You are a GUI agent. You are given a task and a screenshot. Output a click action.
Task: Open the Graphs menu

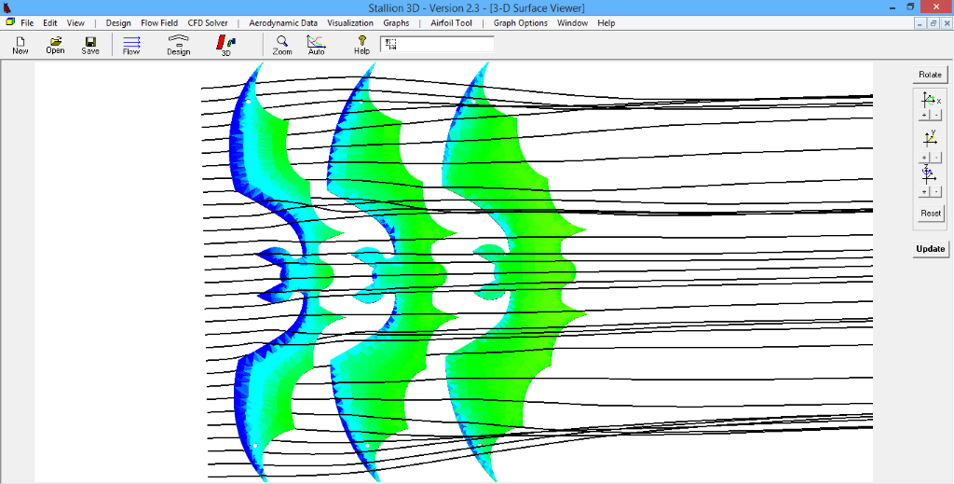396,23
